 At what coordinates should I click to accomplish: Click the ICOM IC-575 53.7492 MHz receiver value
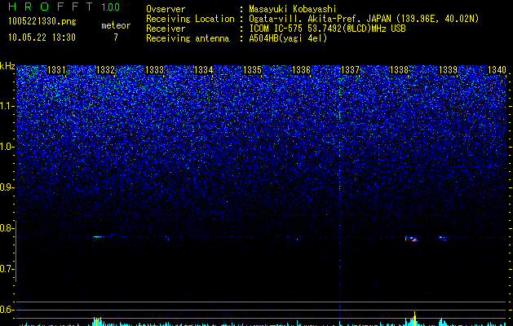pyautogui.click(x=327, y=29)
